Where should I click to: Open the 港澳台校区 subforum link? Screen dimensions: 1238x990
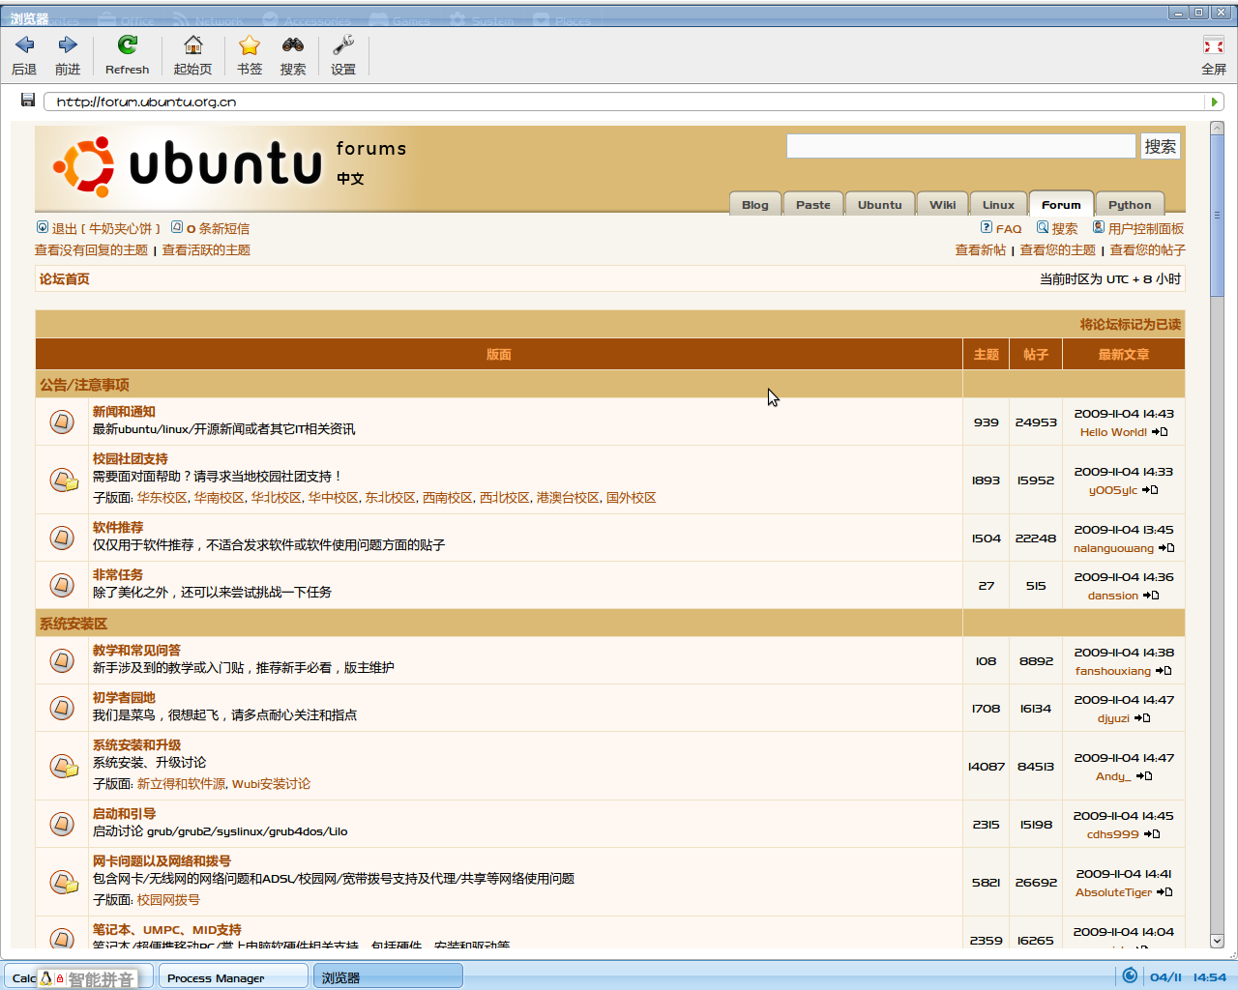click(568, 498)
